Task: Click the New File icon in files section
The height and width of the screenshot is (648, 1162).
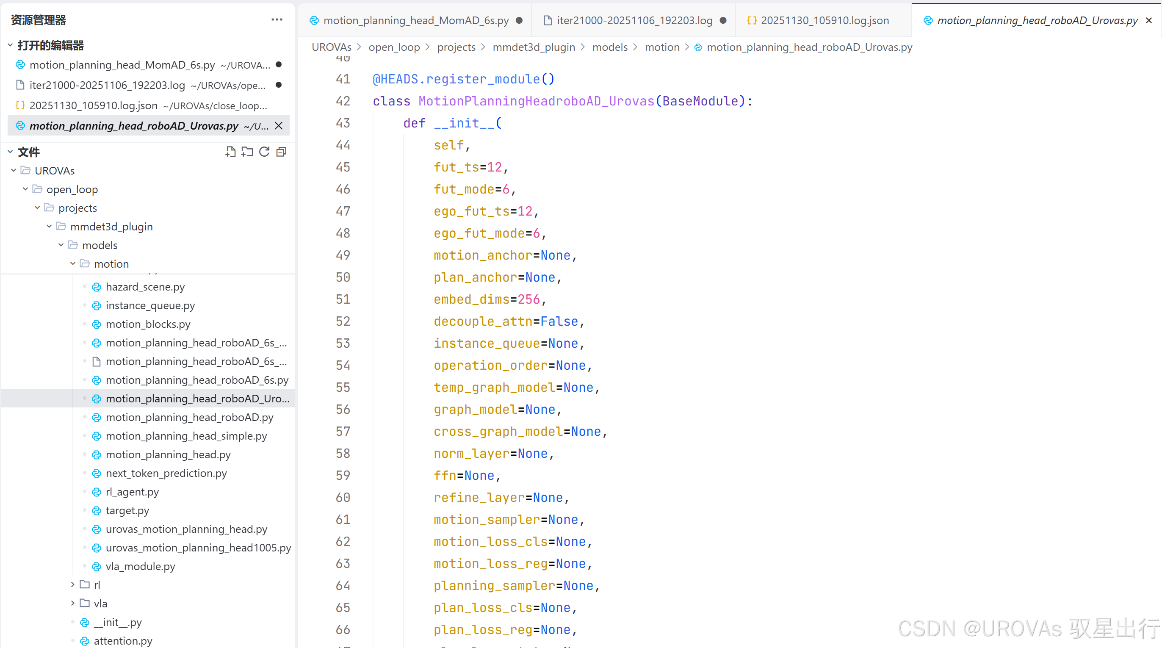Action: tap(230, 152)
